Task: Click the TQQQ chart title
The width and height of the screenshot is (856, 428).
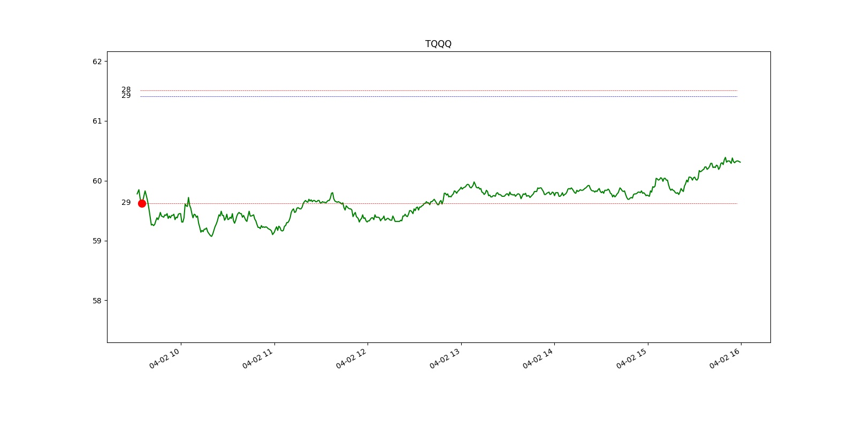Action: click(x=438, y=44)
